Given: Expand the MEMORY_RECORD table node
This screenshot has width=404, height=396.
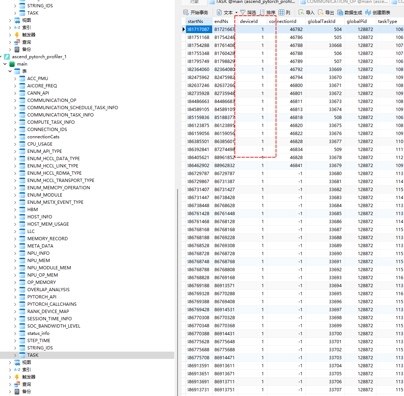Looking at the screenshot, I should [x=15, y=239].
